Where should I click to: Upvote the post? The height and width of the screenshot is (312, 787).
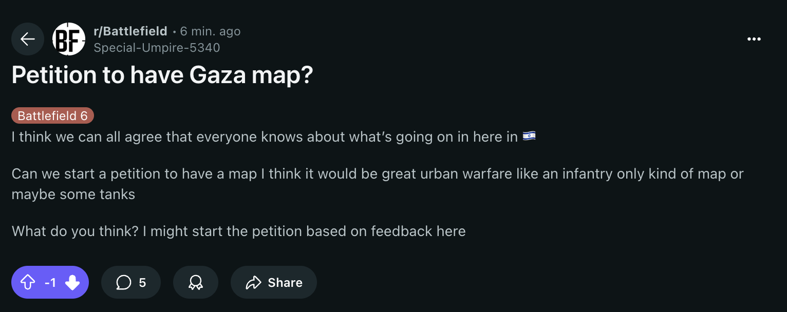point(28,282)
